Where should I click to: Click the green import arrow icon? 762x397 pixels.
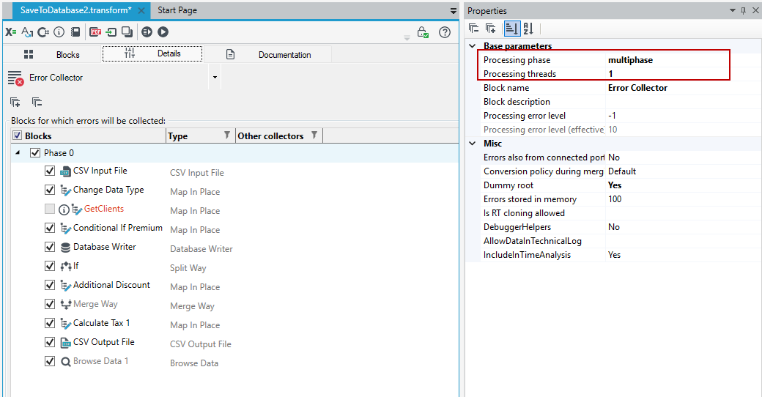[111, 32]
